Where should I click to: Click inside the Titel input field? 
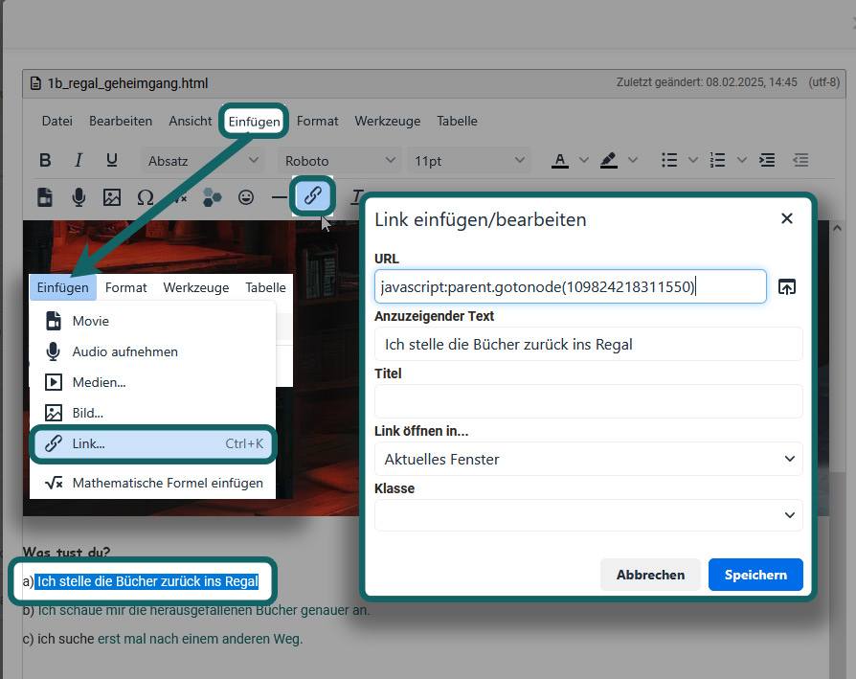[x=588, y=401]
